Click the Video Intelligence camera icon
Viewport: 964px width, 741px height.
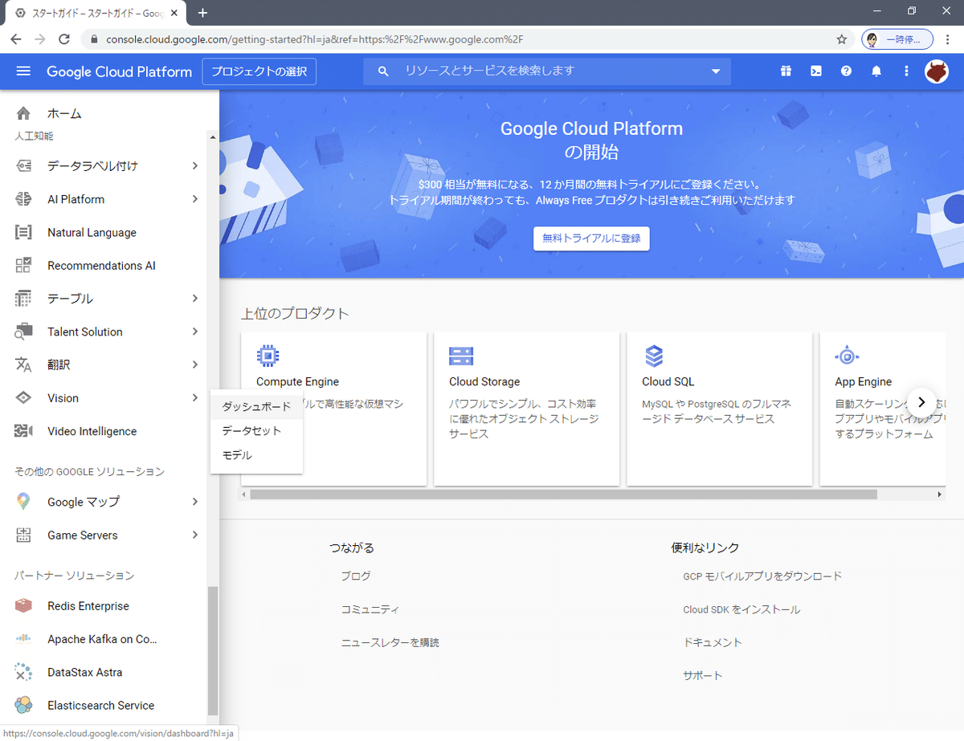click(x=23, y=431)
